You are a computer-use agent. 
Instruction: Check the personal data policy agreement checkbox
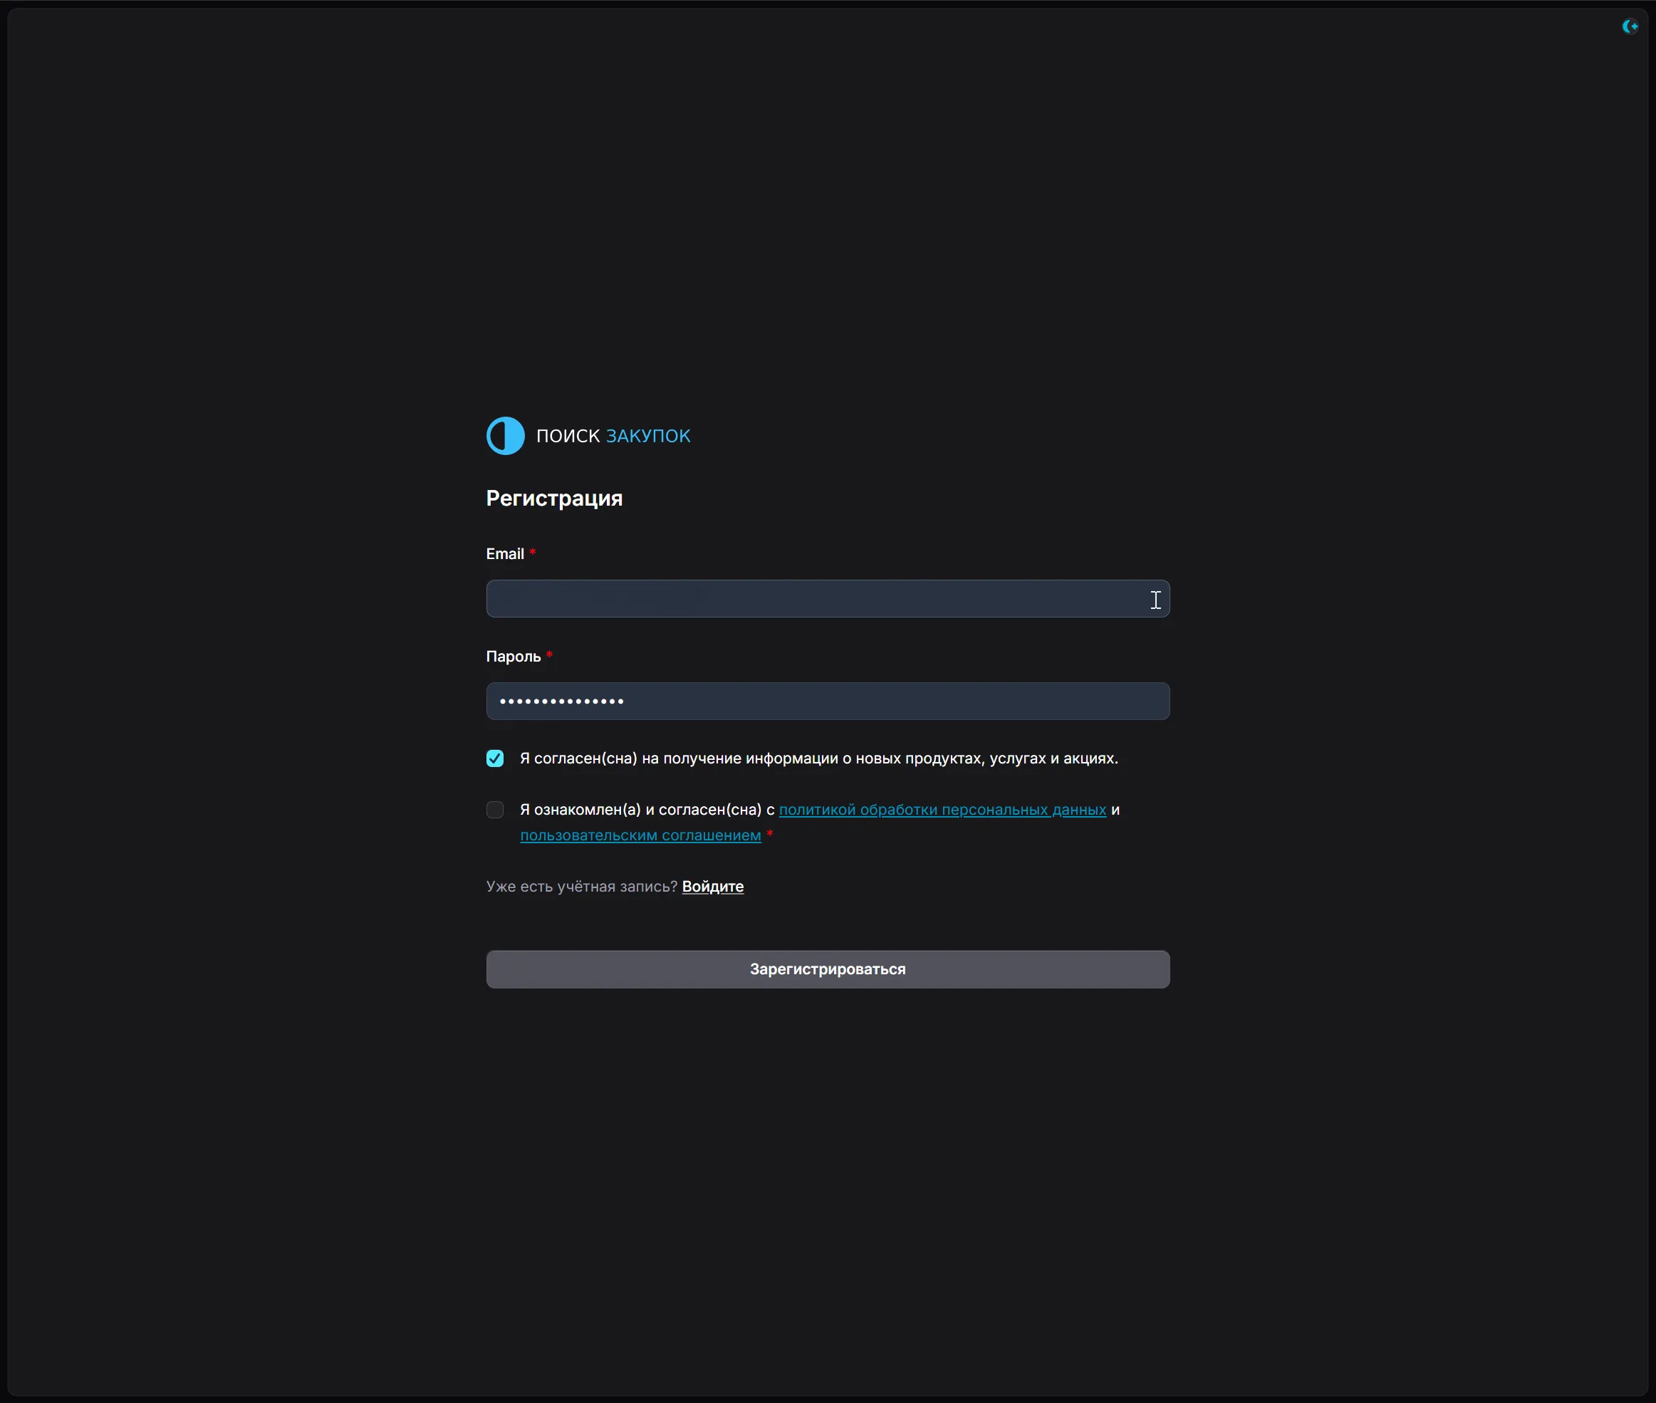click(x=495, y=810)
